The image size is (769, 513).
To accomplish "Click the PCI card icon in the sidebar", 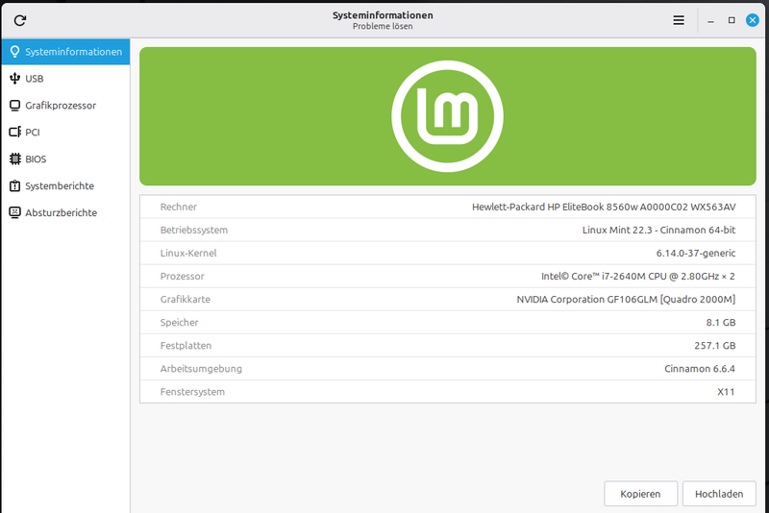I will pos(14,133).
